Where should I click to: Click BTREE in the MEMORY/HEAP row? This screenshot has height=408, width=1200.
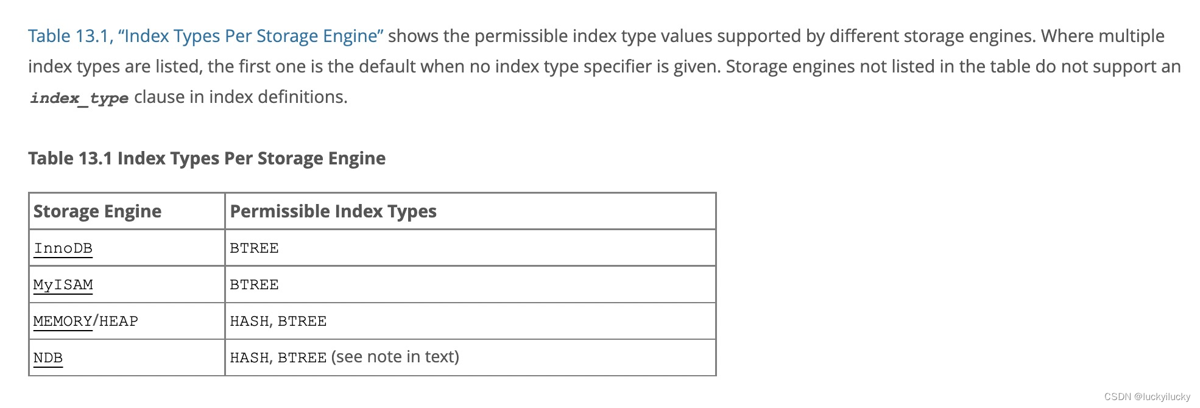pos(302,322)
